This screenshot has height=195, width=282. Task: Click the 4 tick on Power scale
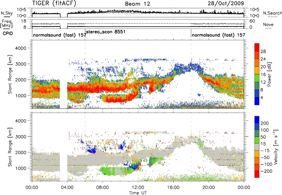click(262, 97)
